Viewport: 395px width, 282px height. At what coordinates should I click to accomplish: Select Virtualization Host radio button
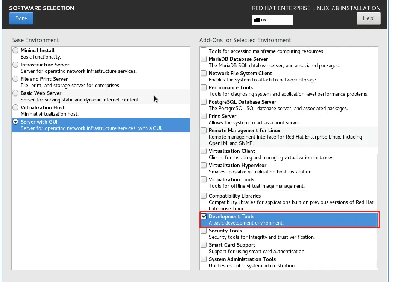tap(15, 107)
